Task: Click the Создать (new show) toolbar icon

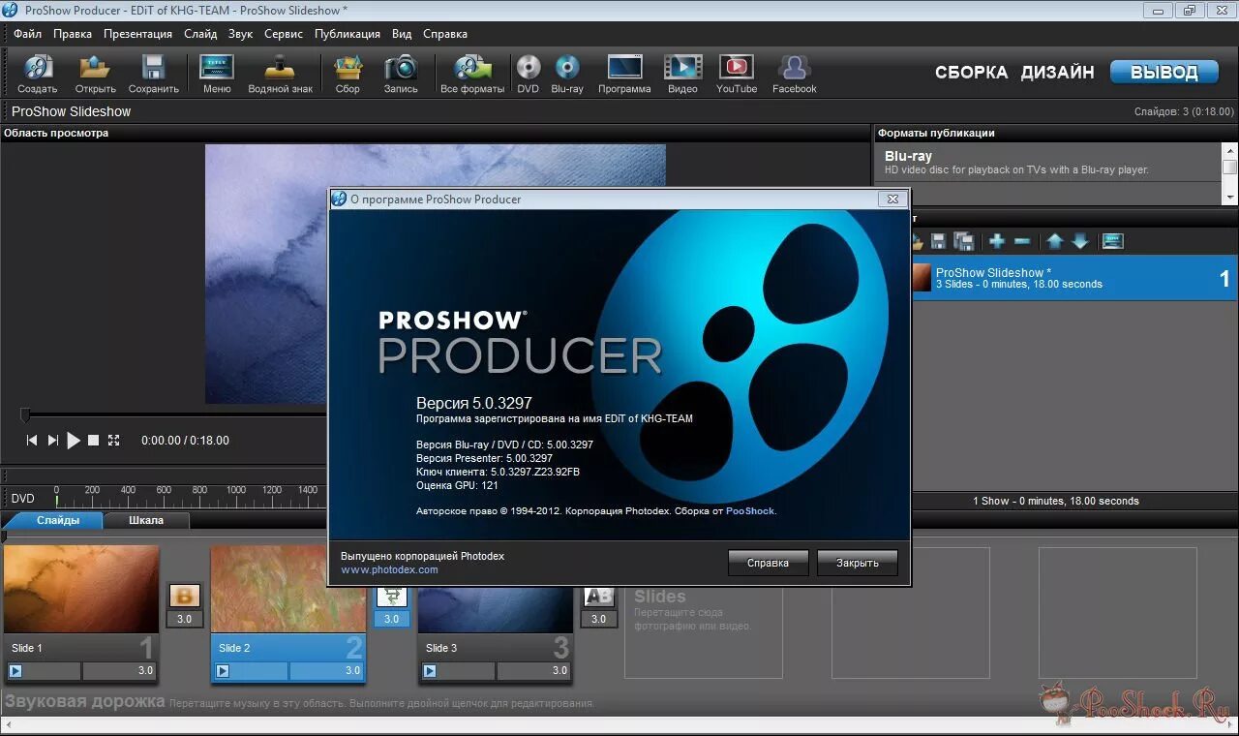Action: tap(38, 68)
